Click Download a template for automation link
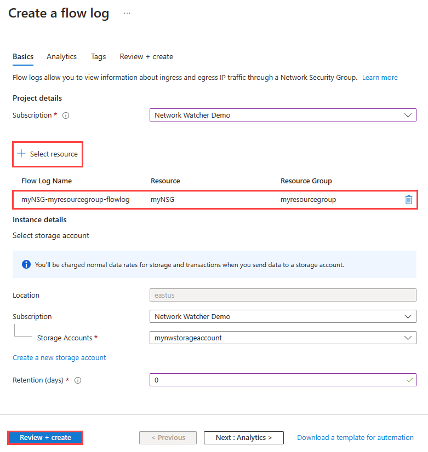The image size is (428, 452). tap(355, 438)
